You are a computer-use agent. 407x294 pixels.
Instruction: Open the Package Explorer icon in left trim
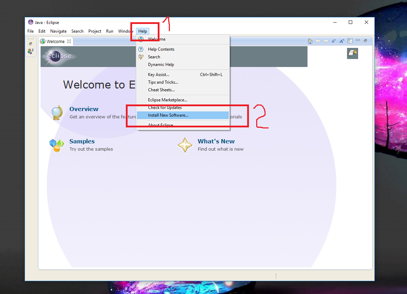click(31, 51)
